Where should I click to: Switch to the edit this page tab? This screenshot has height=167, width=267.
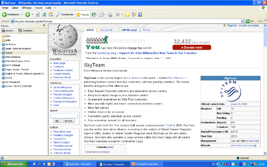coord(129,30)
